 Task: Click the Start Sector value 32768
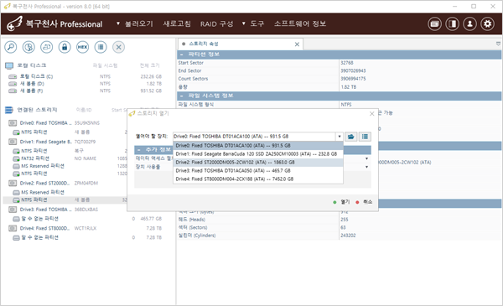coord(347,63)
